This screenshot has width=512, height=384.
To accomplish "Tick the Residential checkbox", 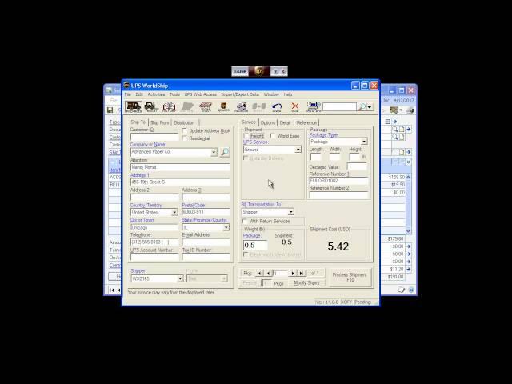I will tap(185, 138).
